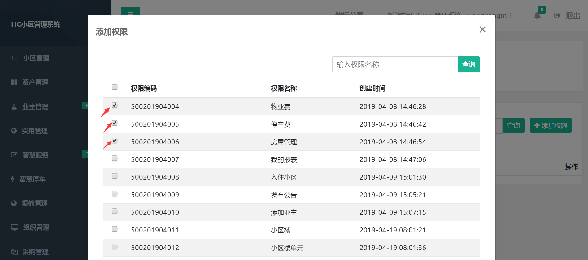Image resolution: width=588 pixels, height=260 pixels.
Task: Open 智慧服务 in the sidebar
Action: click(x=35, y=155)
